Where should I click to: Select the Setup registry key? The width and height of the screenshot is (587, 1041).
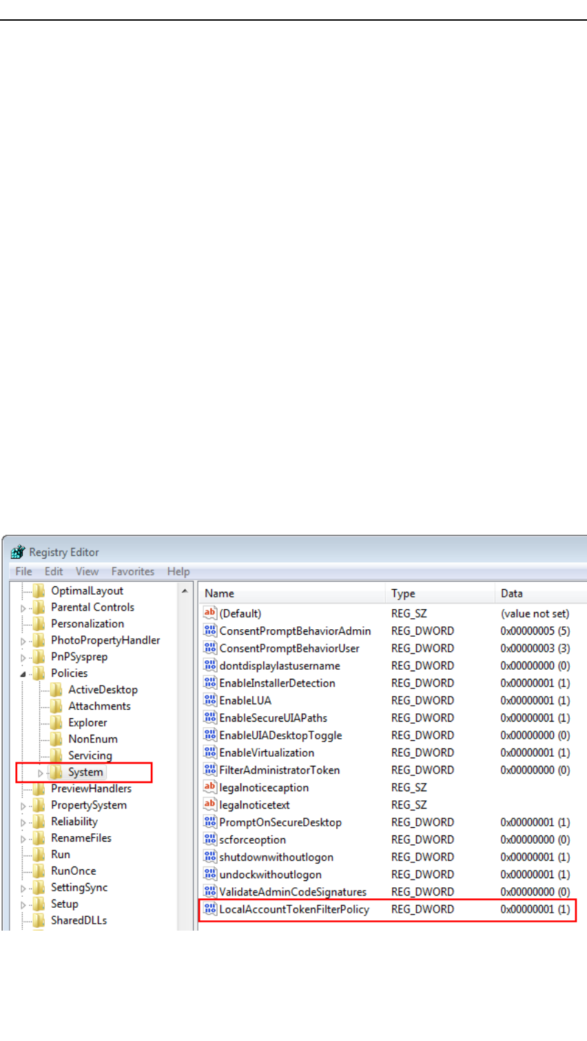65,904
